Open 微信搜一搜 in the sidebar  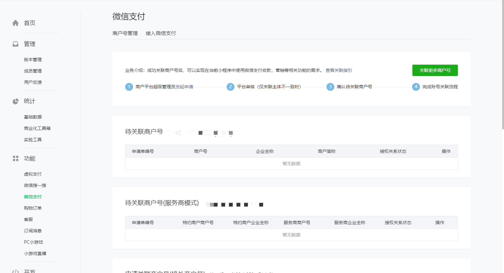coord(35,185)
